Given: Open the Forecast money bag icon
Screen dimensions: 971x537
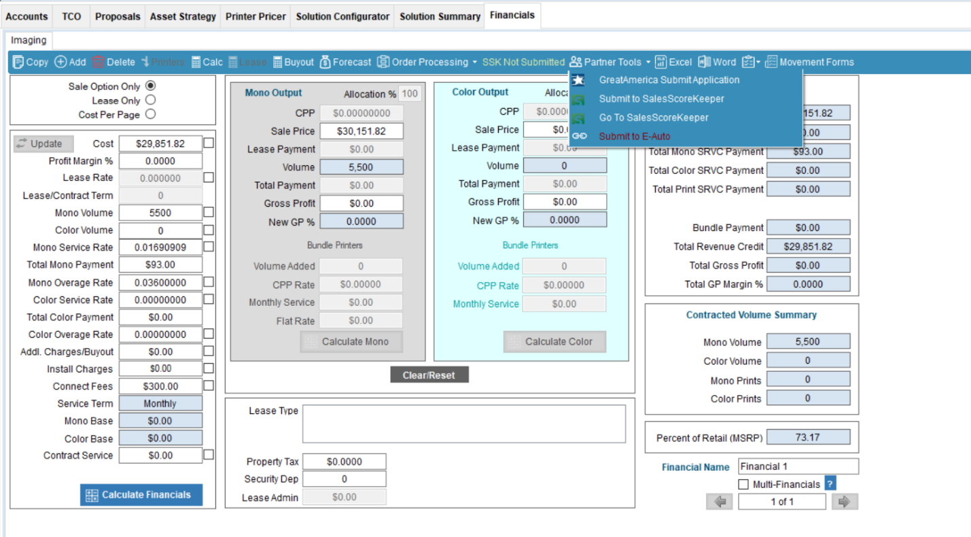Looking at the screenshot, I should tap(325, 62).
